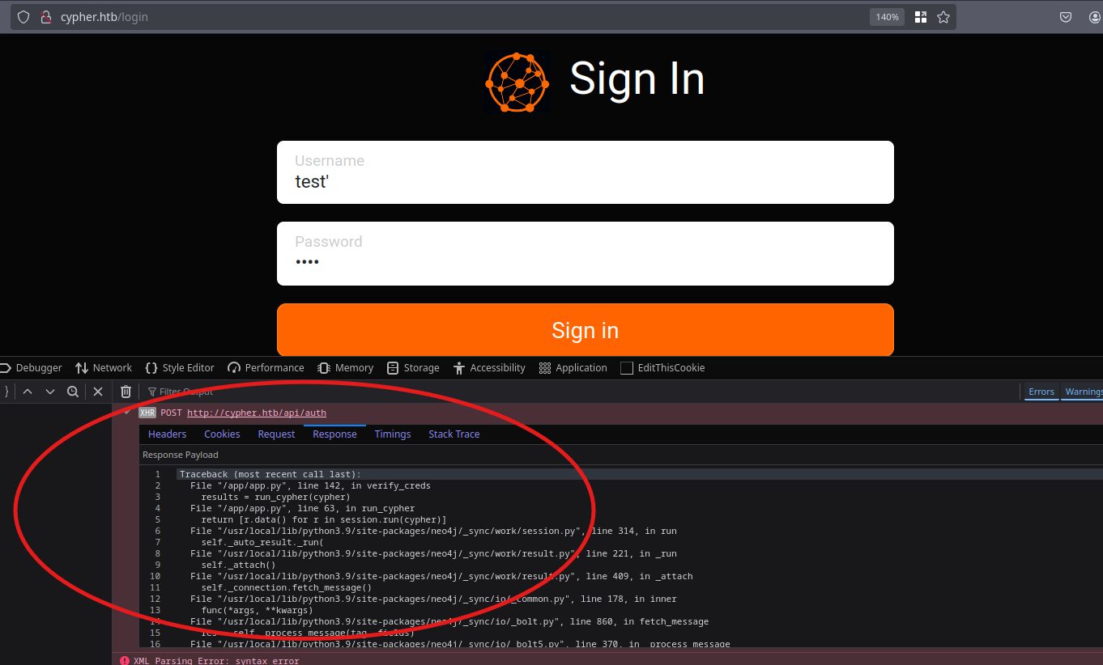The width and height of the screenshot is (1103, 665).
Task: Open the Firefox account profile icon
Action: tap(1096, 17)
